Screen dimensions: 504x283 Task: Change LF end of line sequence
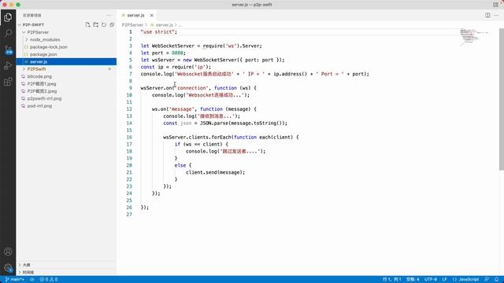click(x=444, y=280)
